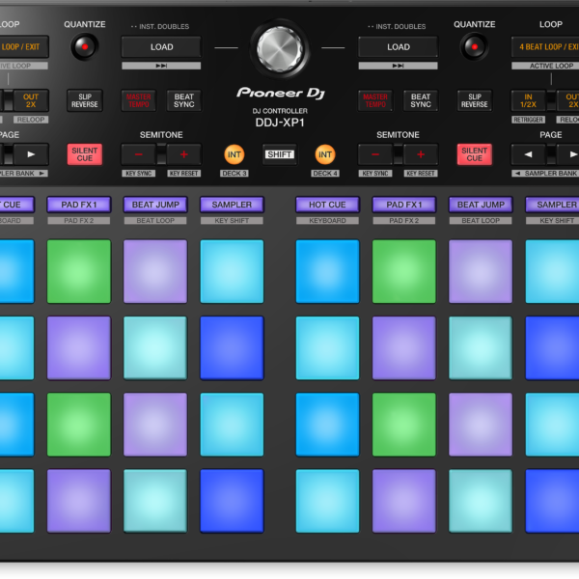Hold the center SHIFT button

(x=280, y=154)
